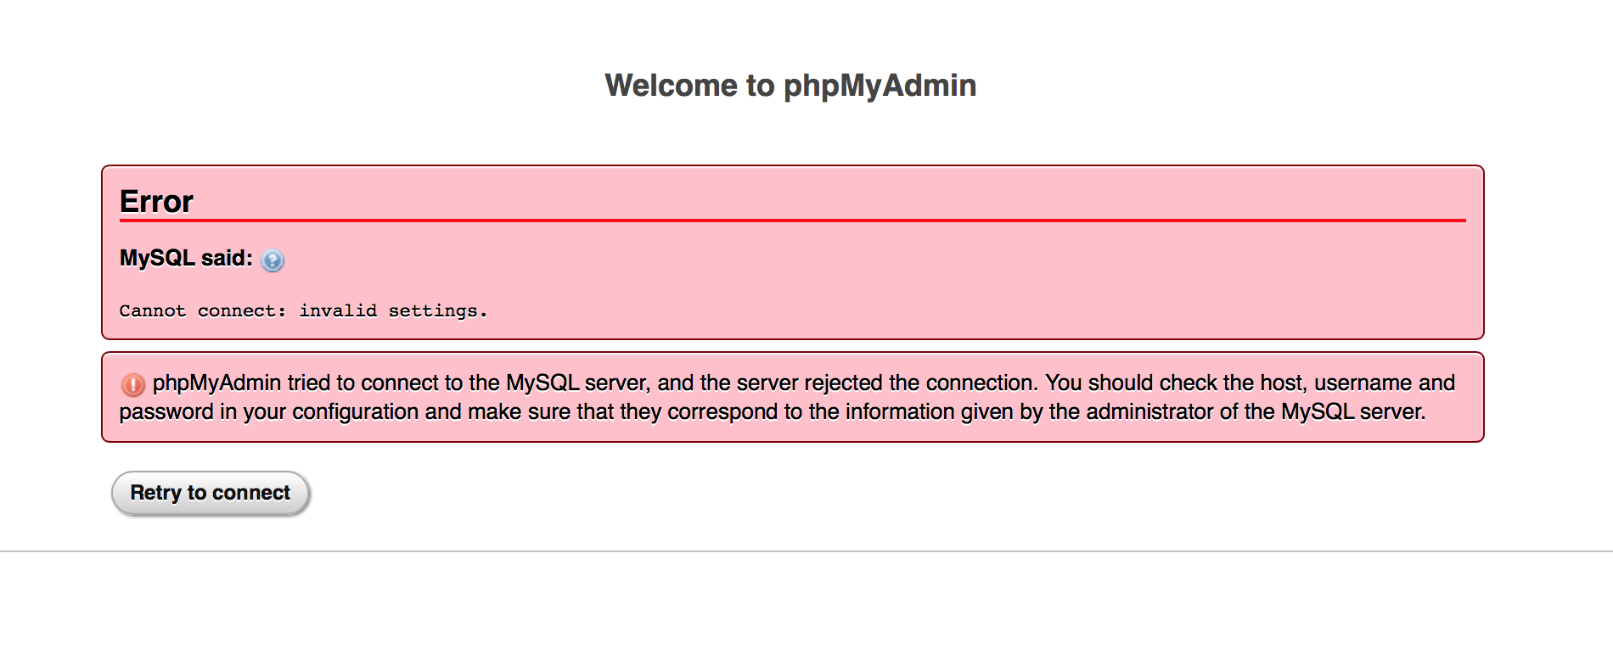1613x665 pixels.
Task: Click the Error heading text
Action: (156, 202)
